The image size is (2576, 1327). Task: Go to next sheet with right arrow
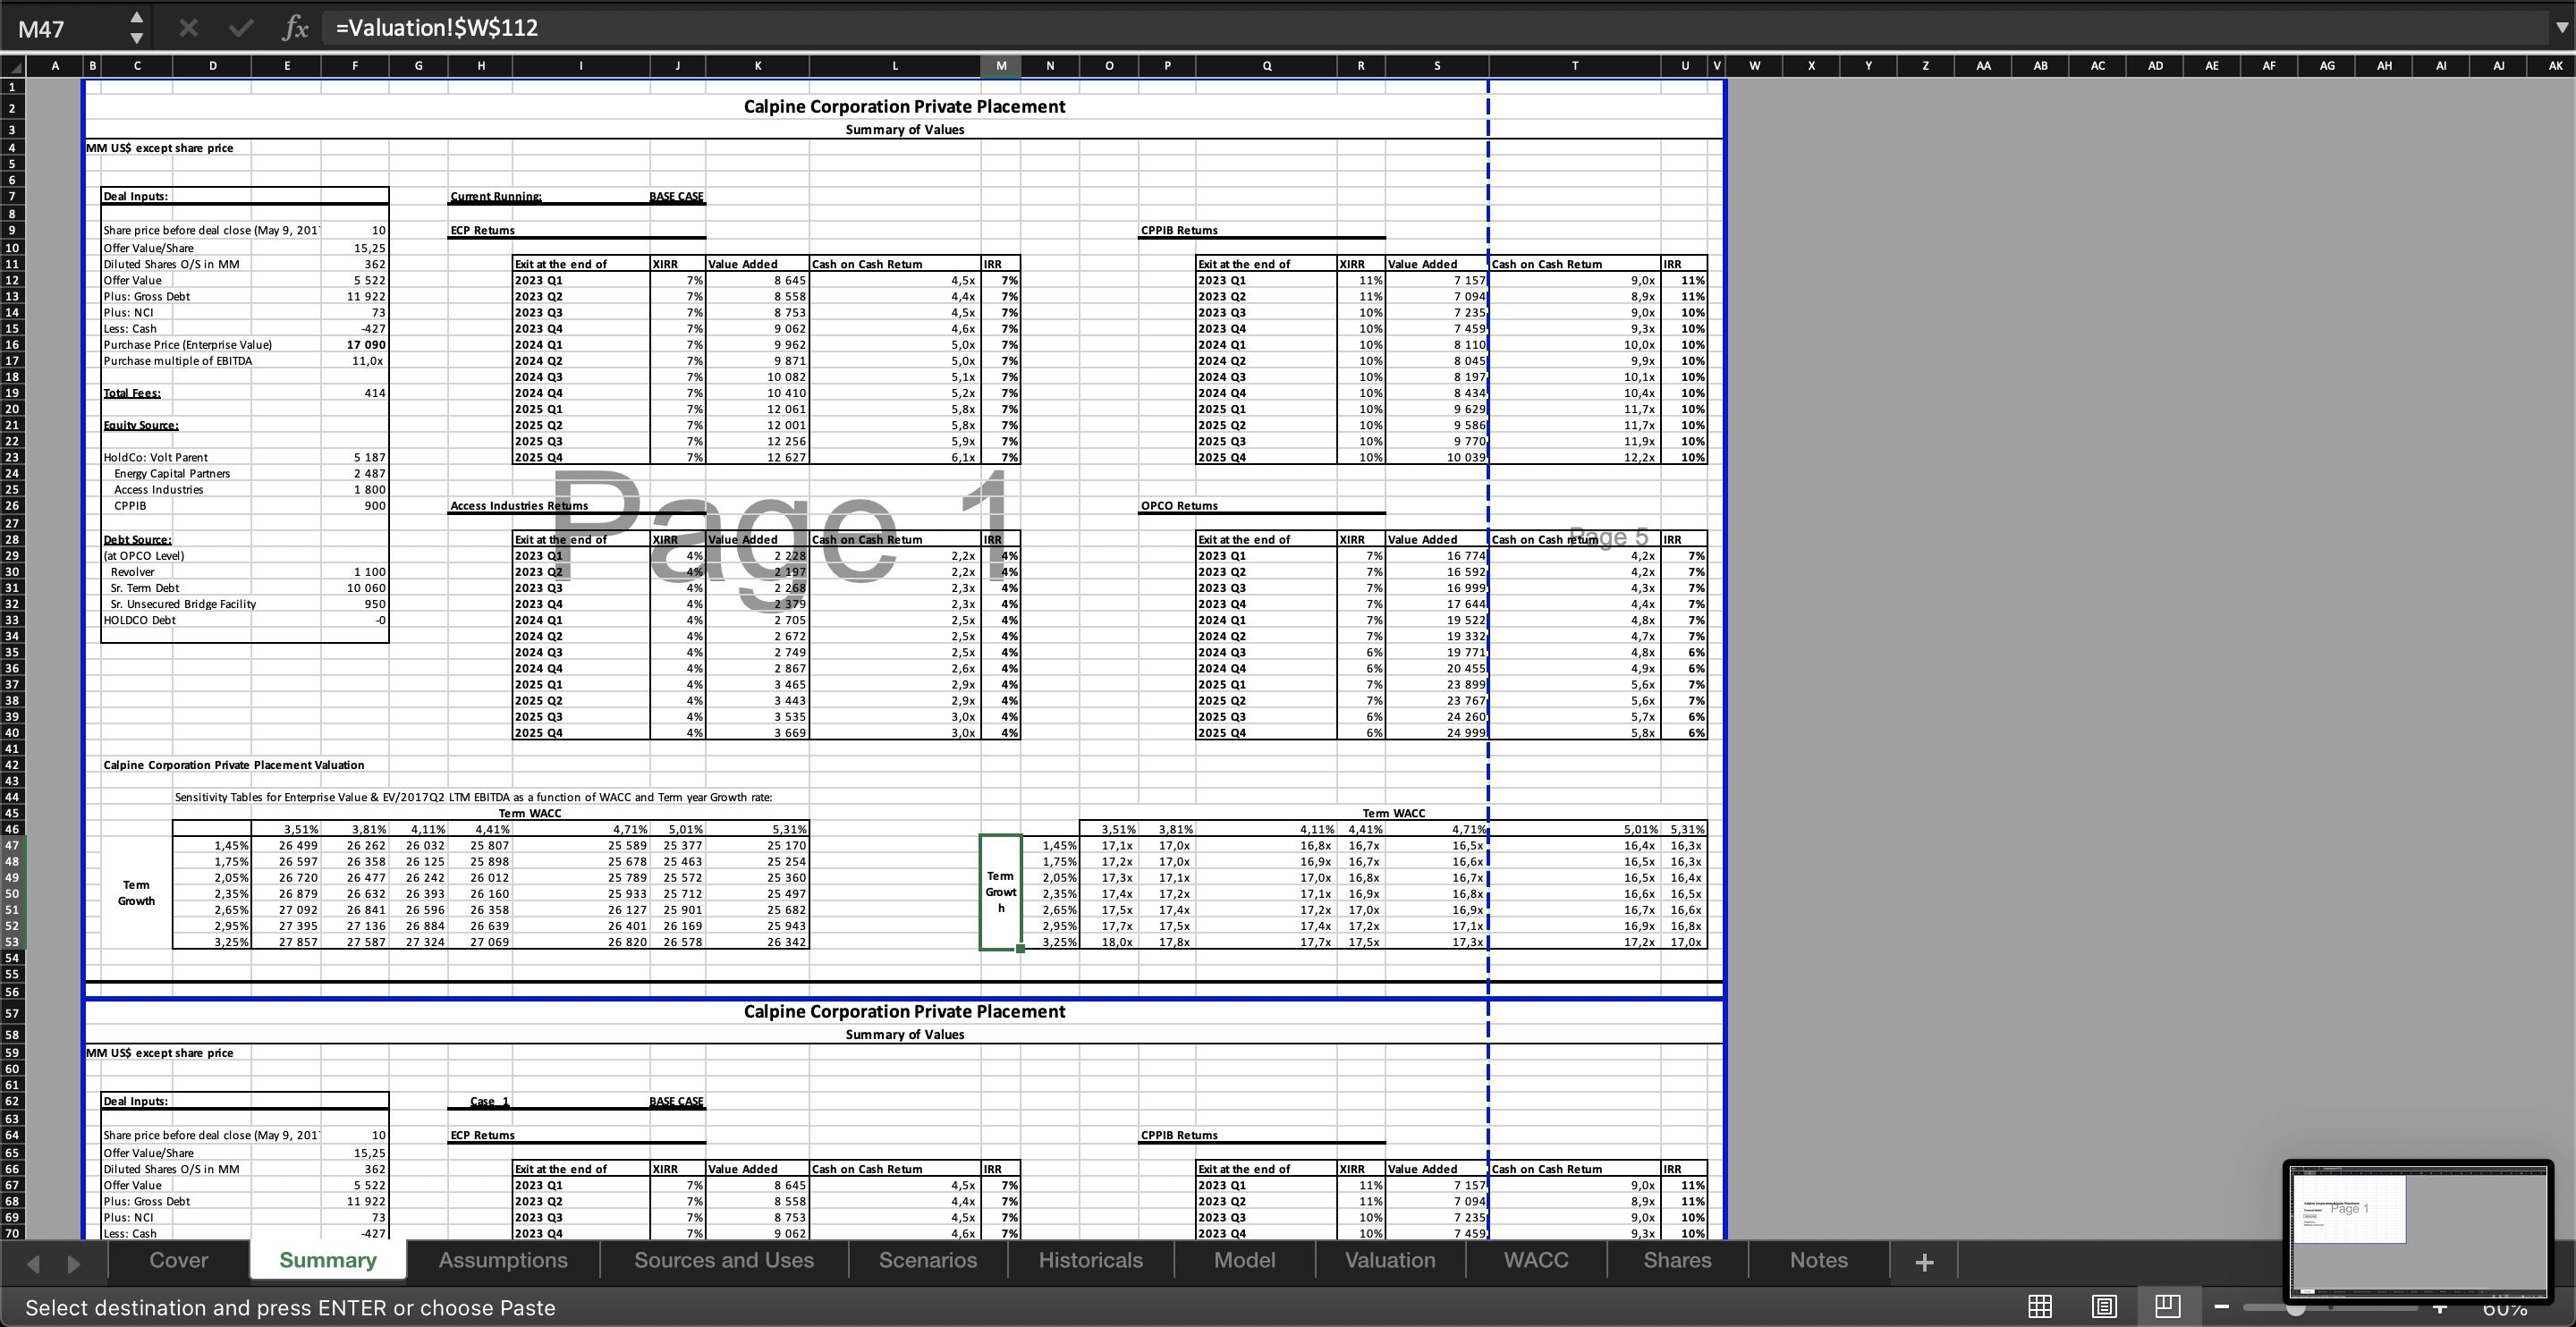point(73,1263)
